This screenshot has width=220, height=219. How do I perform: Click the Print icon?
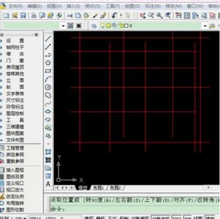click(33, 16)
